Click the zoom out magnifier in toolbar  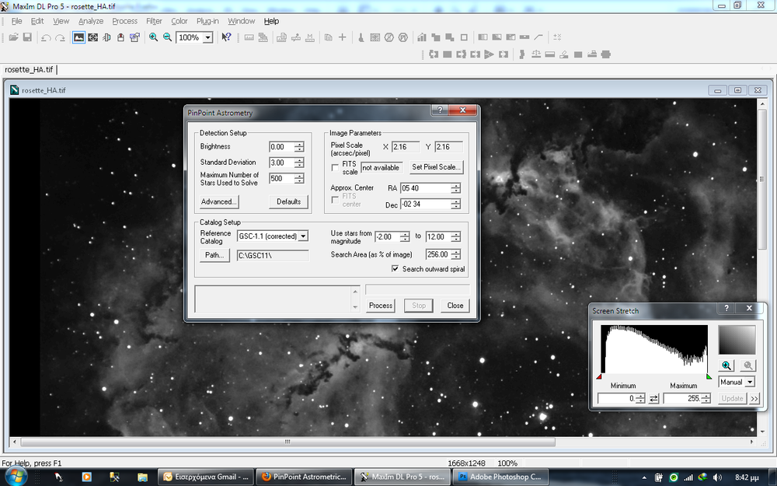click(167, 37)
